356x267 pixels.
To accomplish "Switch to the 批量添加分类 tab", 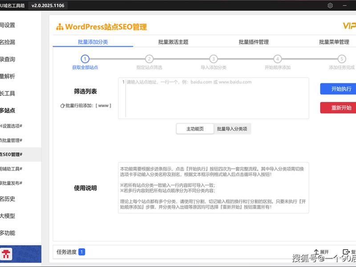I will point(93,42).
